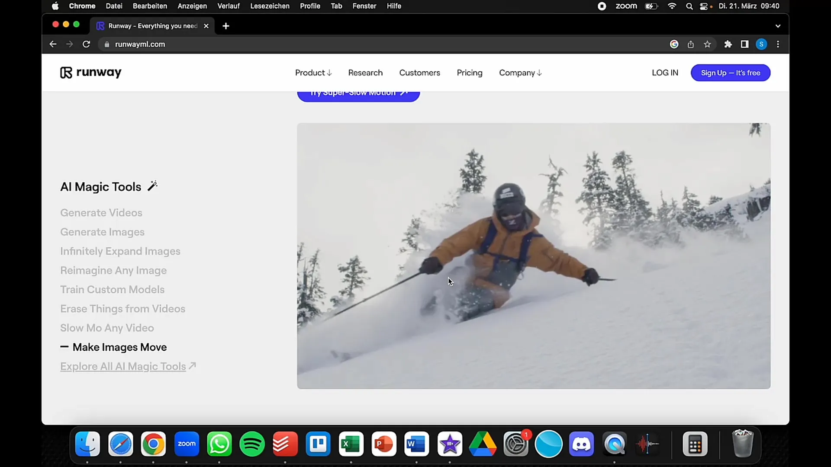
Task: Click the Runway logo icon
Action: click(65, 72)
